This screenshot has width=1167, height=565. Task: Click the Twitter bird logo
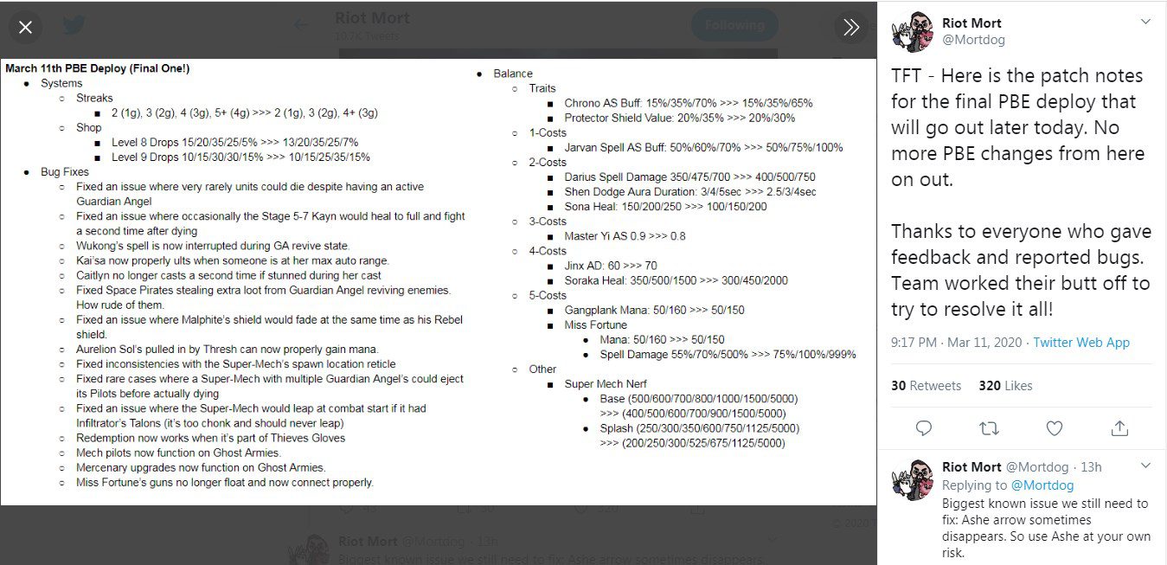73,25
